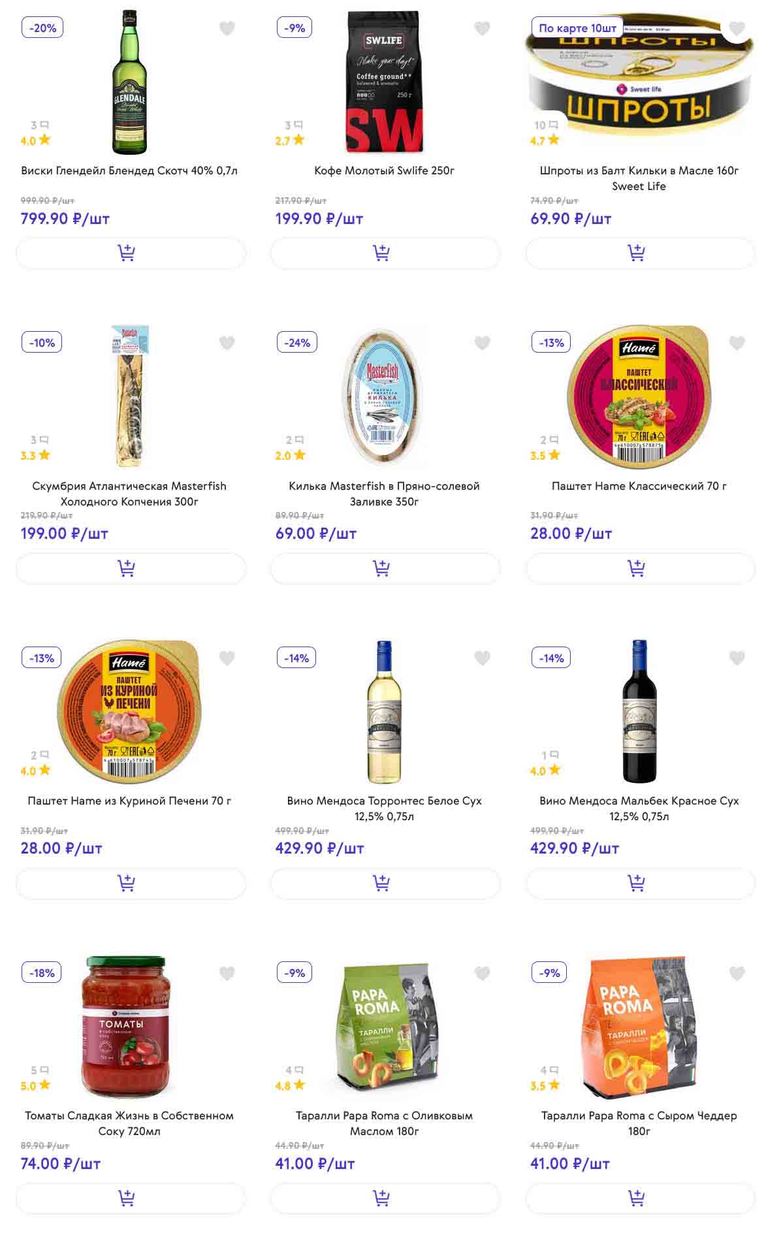Add Sweet Life sprats to cart
The height and width of the screenshot is (1233, 764).
pos(640,253)
